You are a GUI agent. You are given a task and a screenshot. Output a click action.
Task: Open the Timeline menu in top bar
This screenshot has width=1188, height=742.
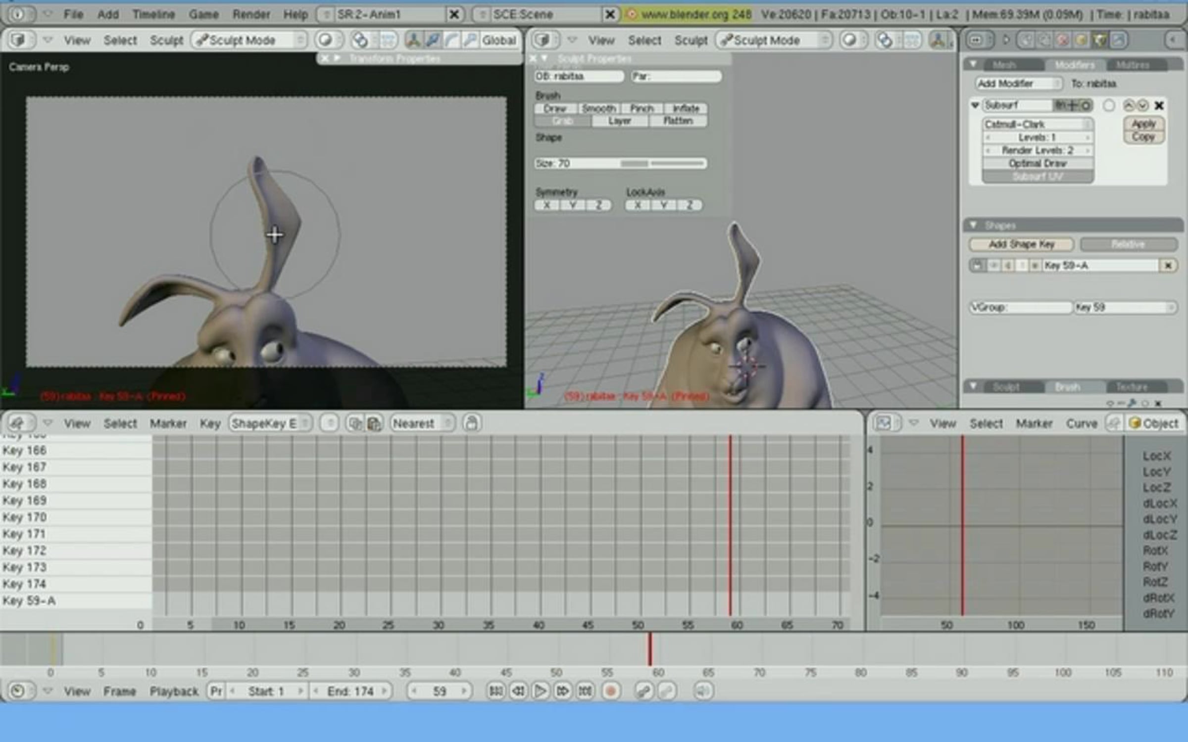[153, 14]
